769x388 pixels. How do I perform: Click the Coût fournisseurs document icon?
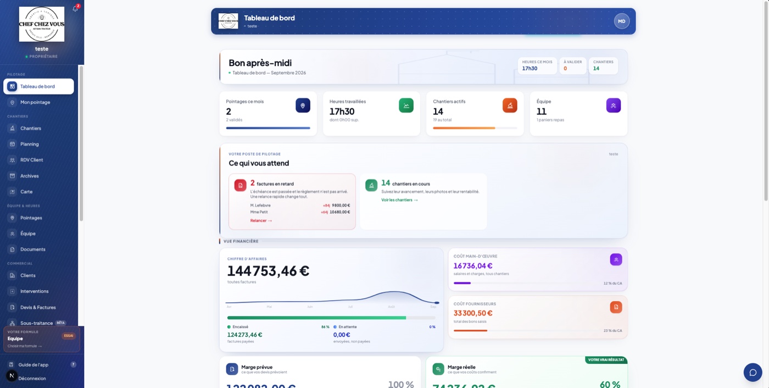click(x=616, y=307)
